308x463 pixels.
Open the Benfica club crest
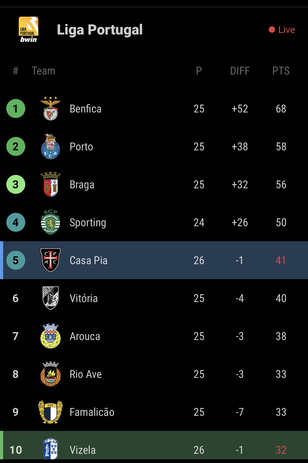[x=51, y=109]
